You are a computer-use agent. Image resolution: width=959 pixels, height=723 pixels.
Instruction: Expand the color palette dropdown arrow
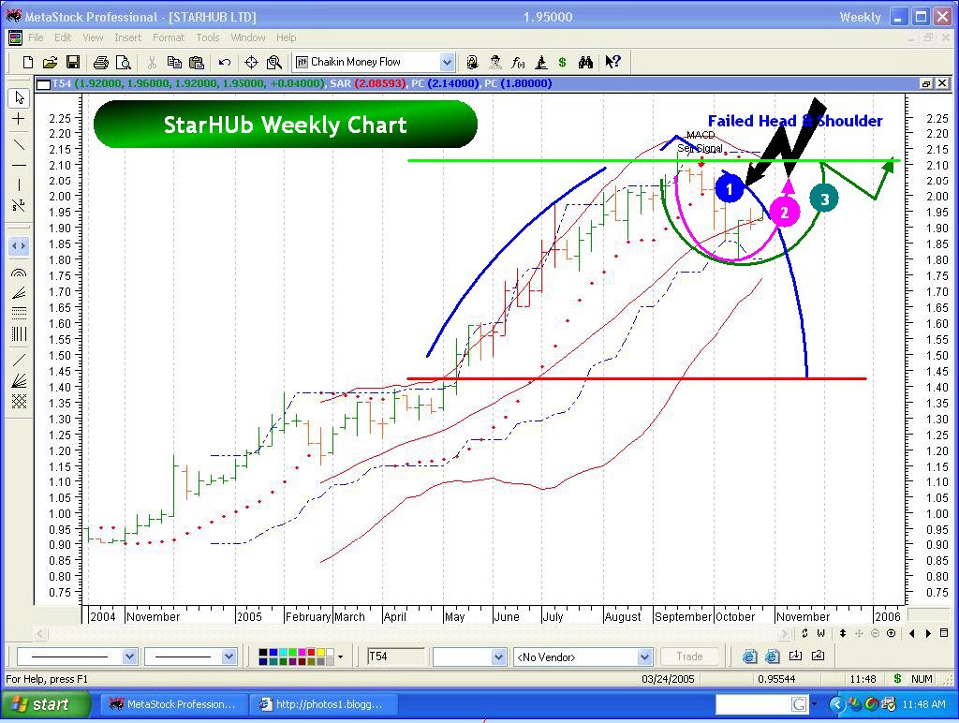pyautogui.click(x=340, y=657)
